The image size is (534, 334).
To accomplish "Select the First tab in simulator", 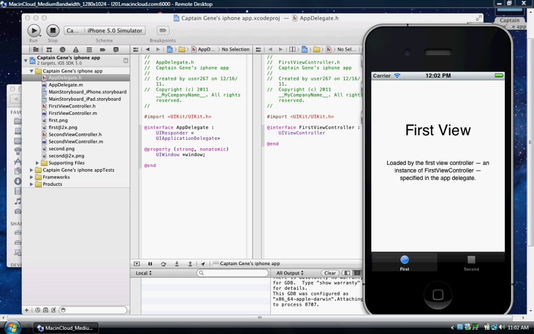I will coord(404,262).
